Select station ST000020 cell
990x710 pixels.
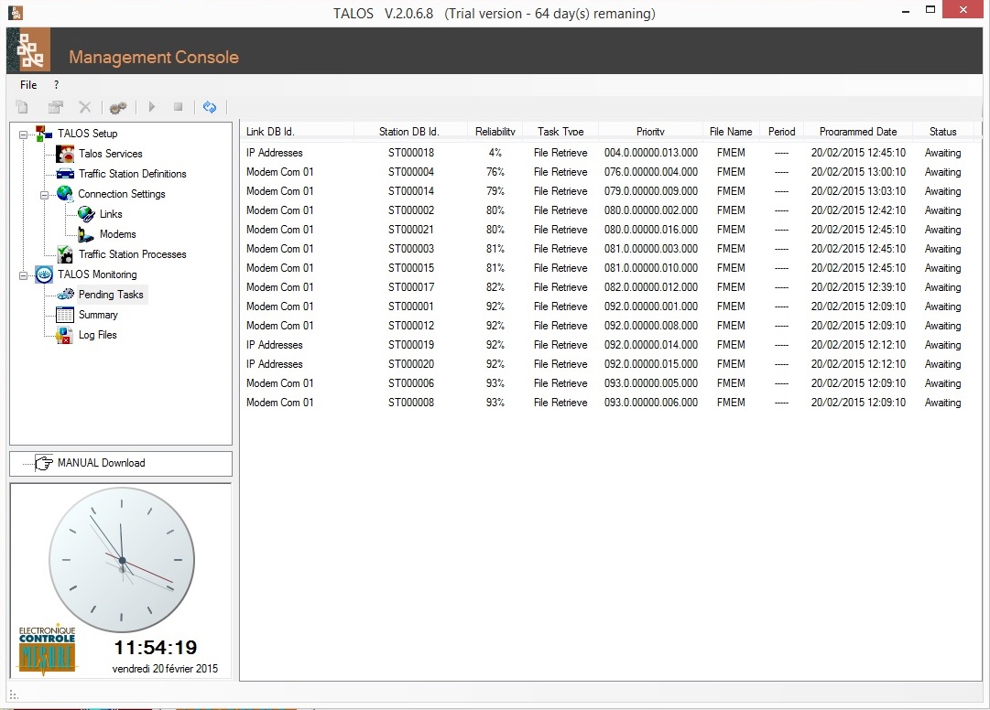[x=411, y=364]
